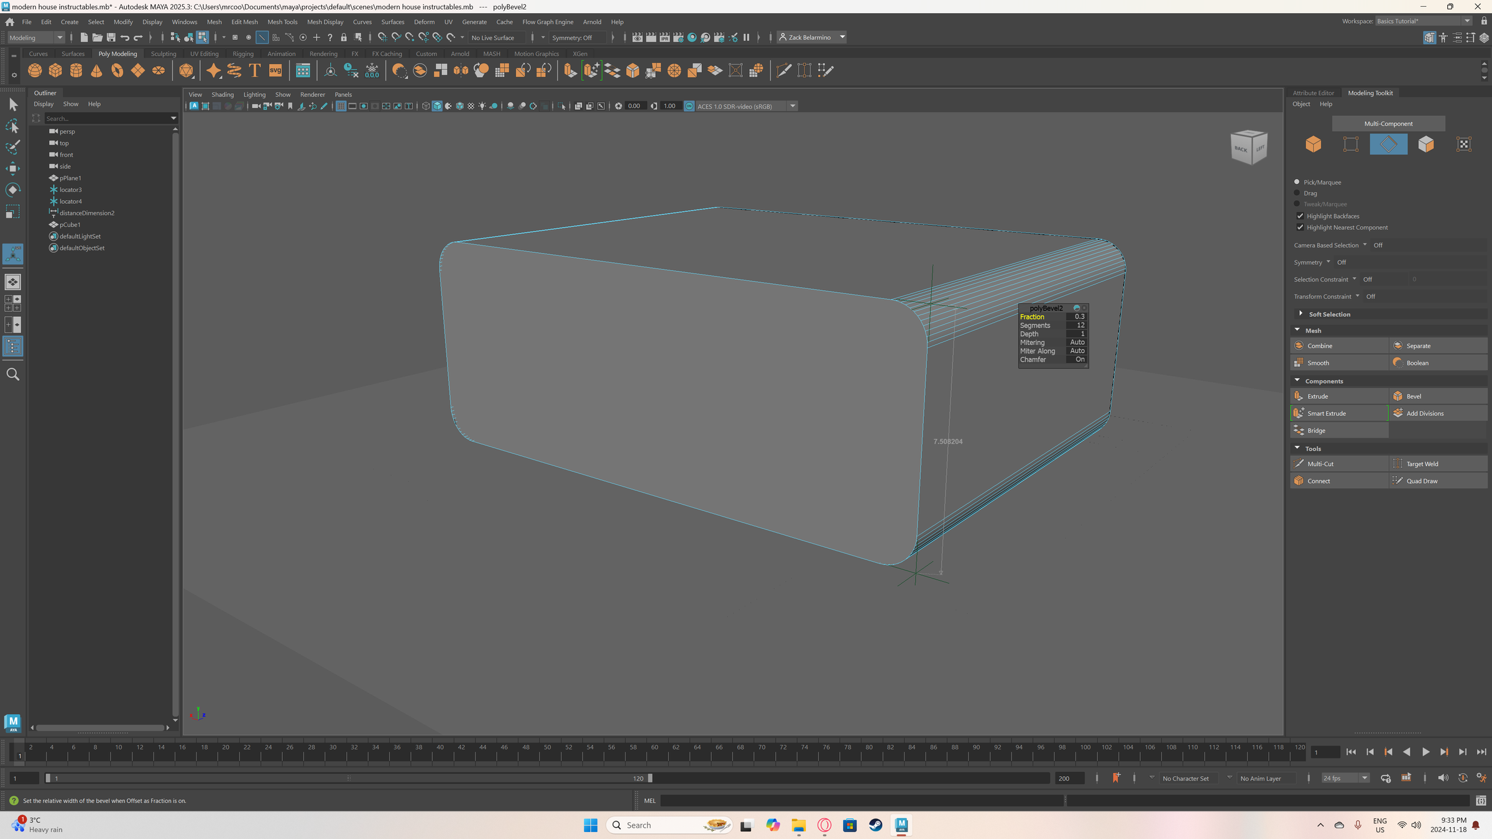This screenshot has width=1492, height=839.
Task: Select the Lasso selection tool
Action: pos(12,126)
